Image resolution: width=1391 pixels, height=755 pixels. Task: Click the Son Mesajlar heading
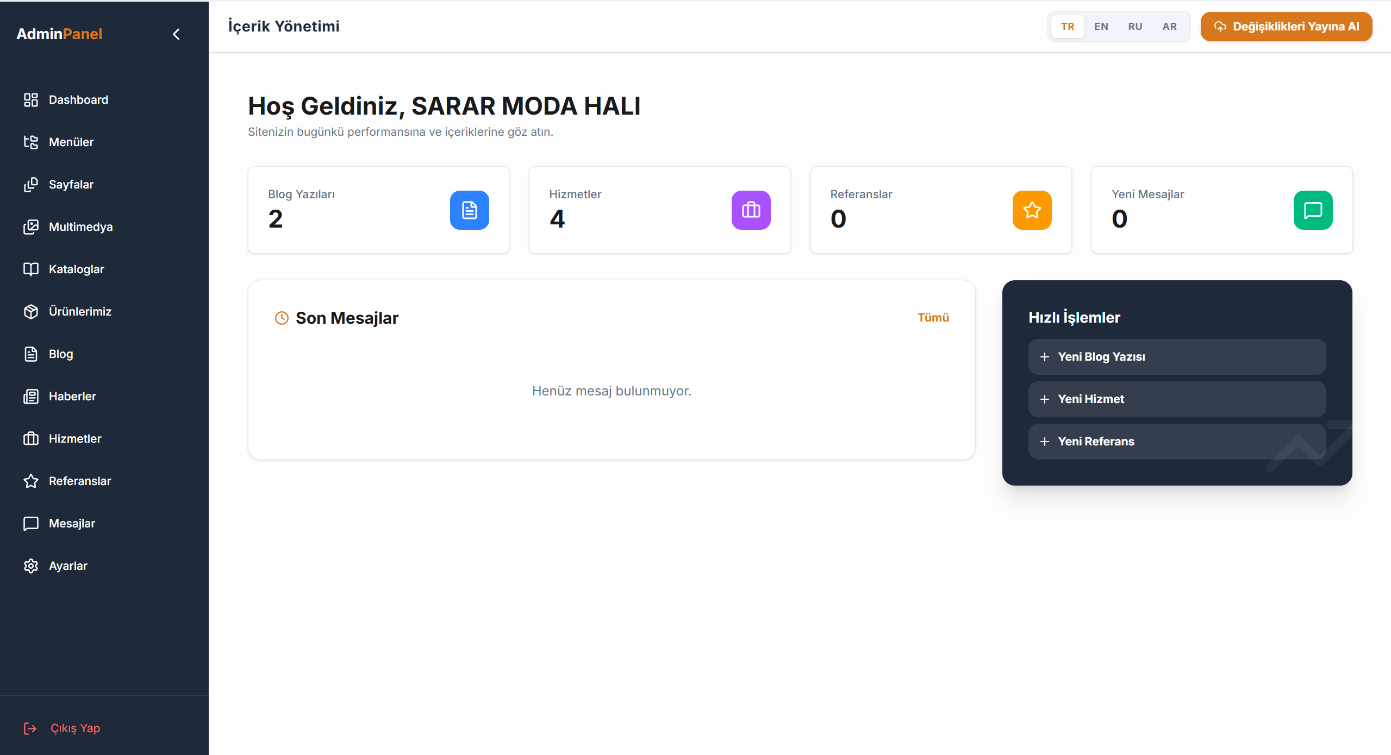click(x=347, y=318)
